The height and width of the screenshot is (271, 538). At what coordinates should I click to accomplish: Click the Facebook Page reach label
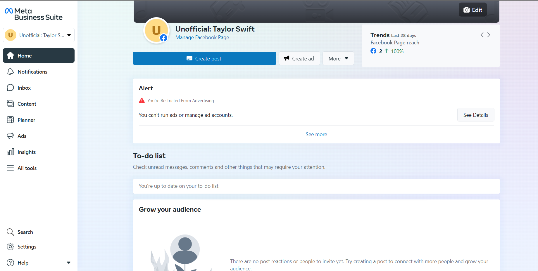coord(395,43)
